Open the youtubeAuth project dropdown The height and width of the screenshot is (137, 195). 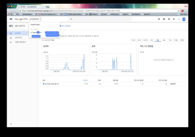35,19
